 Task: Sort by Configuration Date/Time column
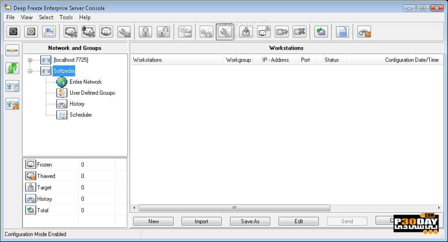[x=394, y=60]
